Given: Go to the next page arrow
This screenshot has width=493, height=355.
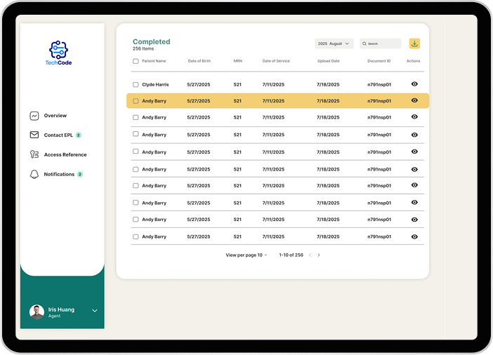Looking at the screenshot, I should (319, 255).
